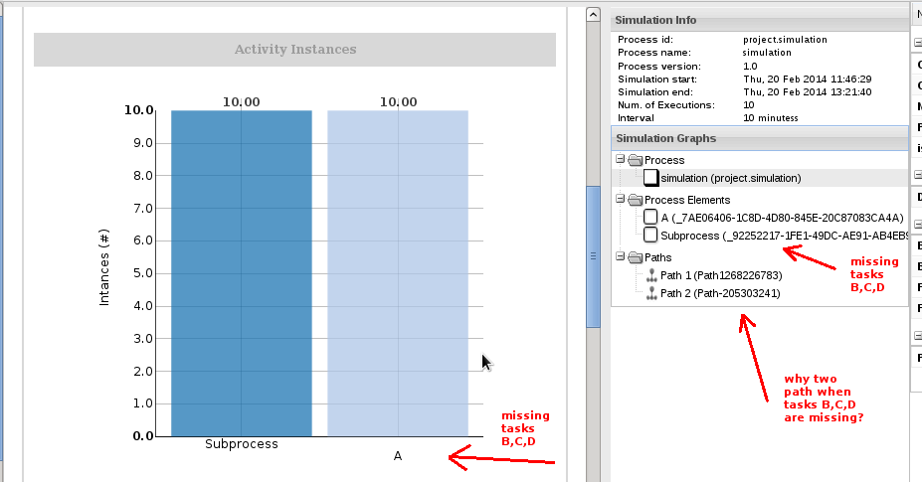Viewport: 922px width, 482px height.
Task: Click the Subprocess axis label
Action: tap(241, 444)
